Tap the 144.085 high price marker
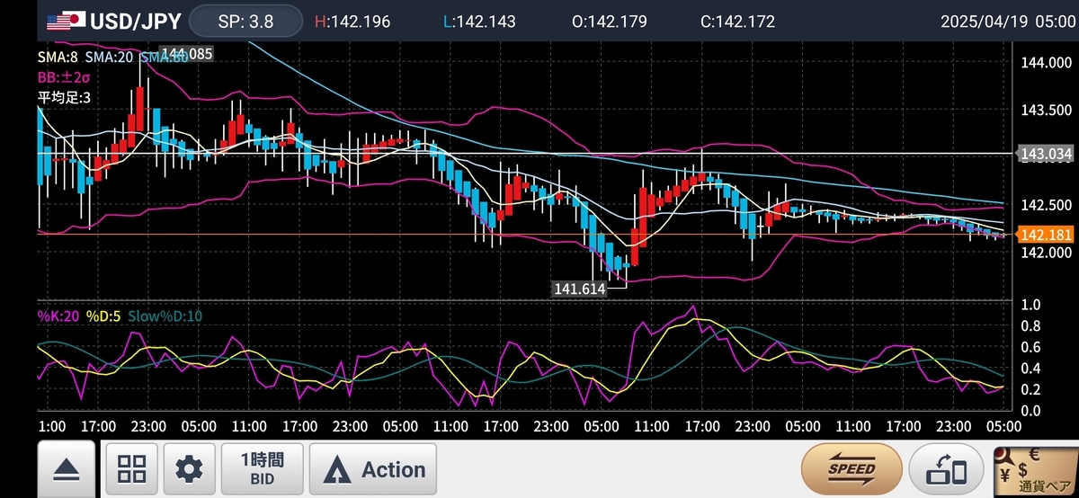Screen dimensions: 1079x498 point(186,54)
